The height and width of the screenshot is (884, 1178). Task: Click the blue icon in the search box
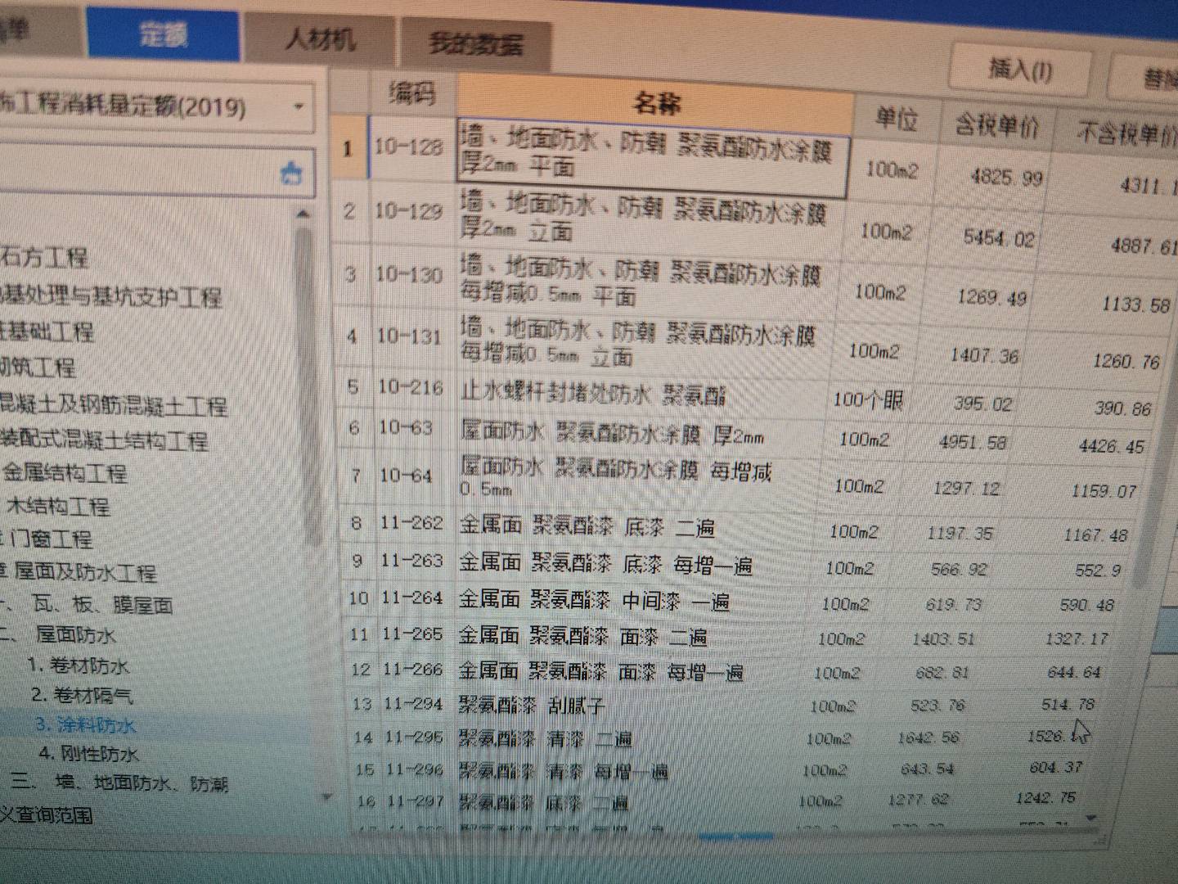tap(291, 174)
